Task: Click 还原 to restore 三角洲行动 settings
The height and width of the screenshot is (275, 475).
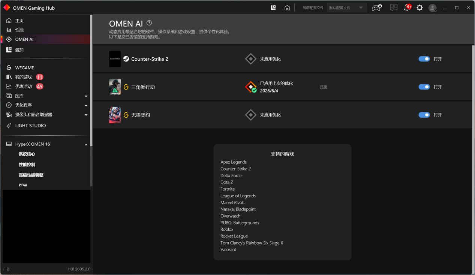Action: (324, 87)
